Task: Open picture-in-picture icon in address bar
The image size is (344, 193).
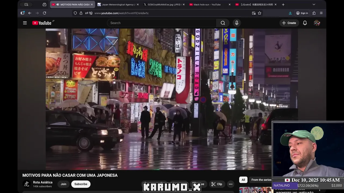Action: coord(254,13)
